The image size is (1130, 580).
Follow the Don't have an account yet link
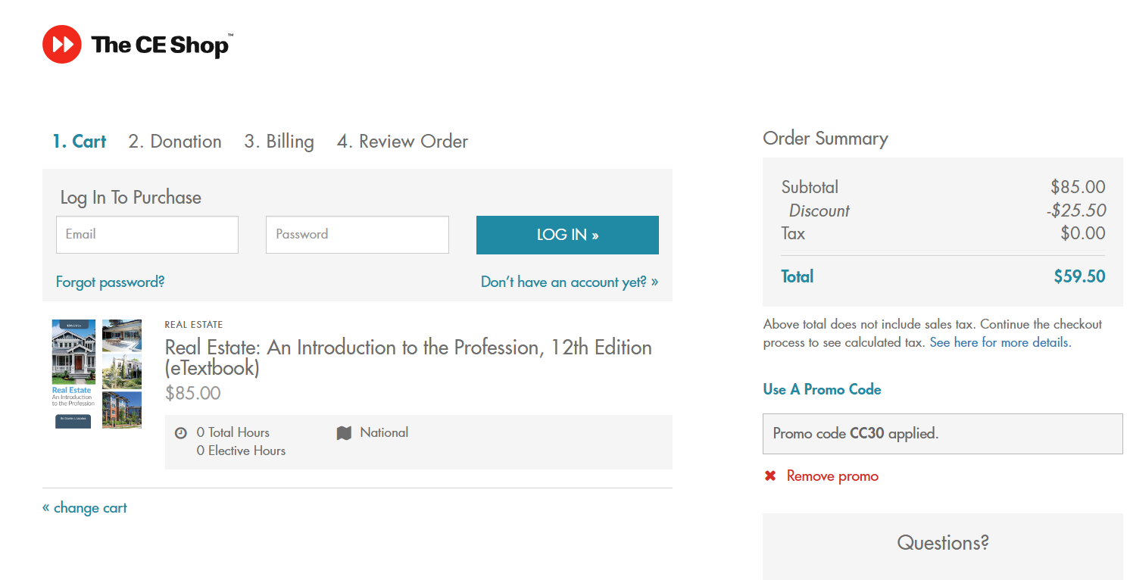(569, 281)
